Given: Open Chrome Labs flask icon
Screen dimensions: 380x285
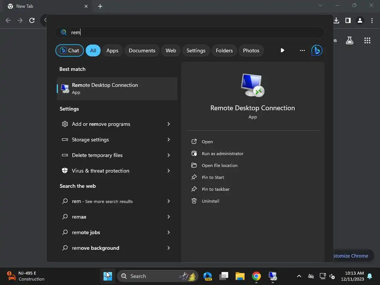Looking at the screenshot, I should click(x=350, y=40).
